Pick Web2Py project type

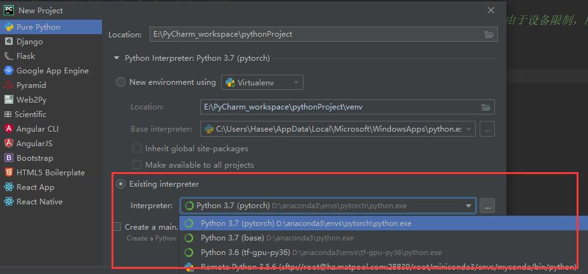pos(51,100)
